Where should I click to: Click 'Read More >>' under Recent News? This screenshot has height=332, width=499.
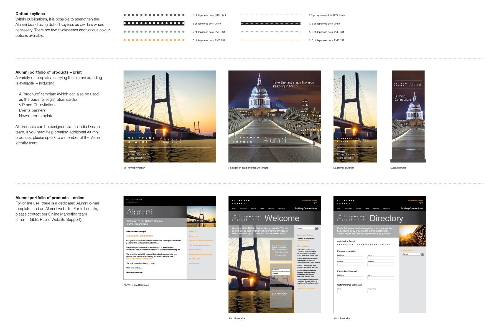tap(302, 286)
